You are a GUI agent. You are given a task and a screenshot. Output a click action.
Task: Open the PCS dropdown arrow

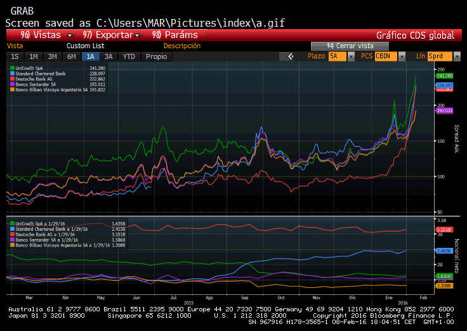click(402, 56)
